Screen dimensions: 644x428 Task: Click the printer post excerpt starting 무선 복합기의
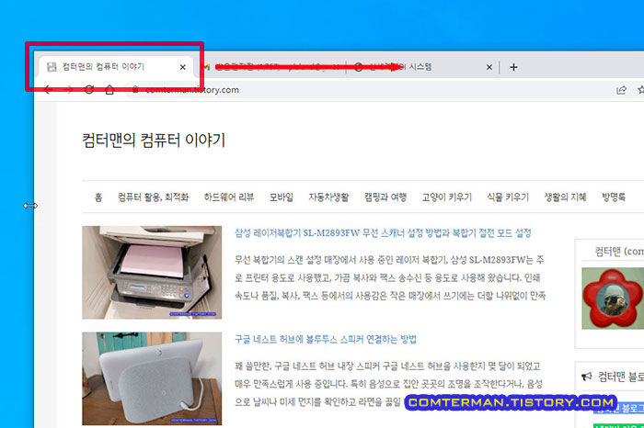tap(390, 277)
